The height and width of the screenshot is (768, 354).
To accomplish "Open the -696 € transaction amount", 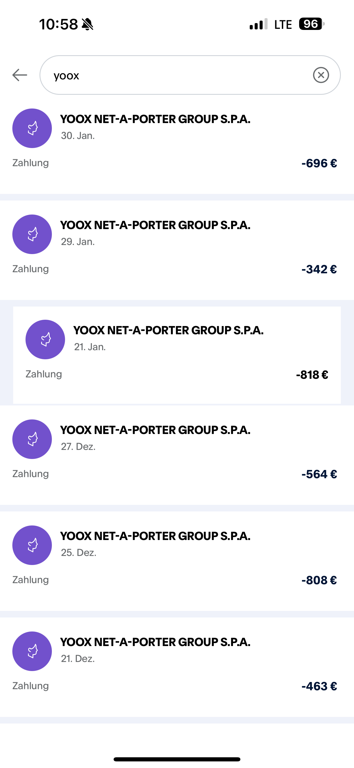I will pyautogui.click(x=319, y=163).
